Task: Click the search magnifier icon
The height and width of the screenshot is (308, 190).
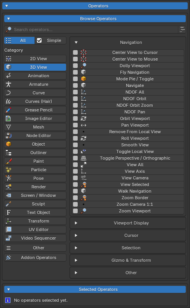Action: click(x=9, y=30)
